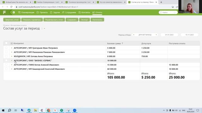Open Microsoft Edge from taskbar
The height and width of the screenshot is (113, 202).
point(29,110)
